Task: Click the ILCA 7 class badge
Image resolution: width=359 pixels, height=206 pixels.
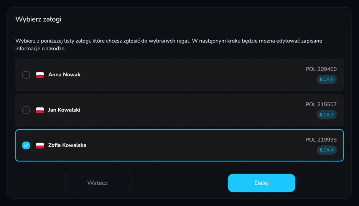Action: (327, 115)
